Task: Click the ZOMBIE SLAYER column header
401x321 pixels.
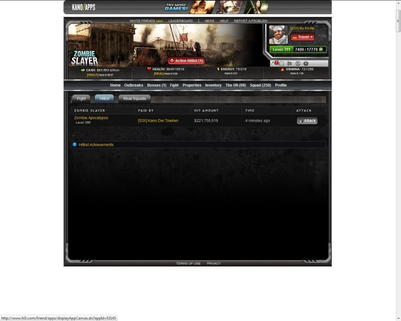Action: [x=90, y=111]
